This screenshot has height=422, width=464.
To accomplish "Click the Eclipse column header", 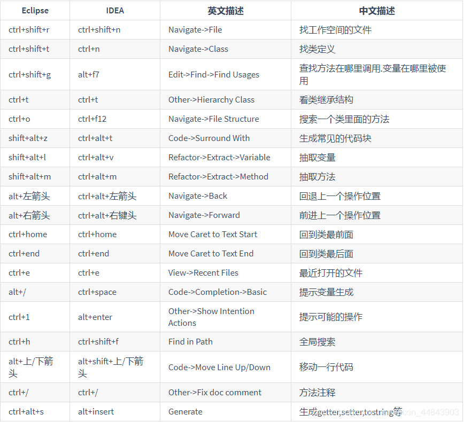I will (x=35, y=11).
